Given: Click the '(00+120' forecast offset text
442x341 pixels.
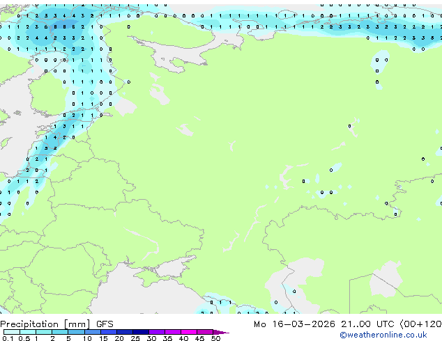Looking at the screenshot, I should (x=421, y=324).
